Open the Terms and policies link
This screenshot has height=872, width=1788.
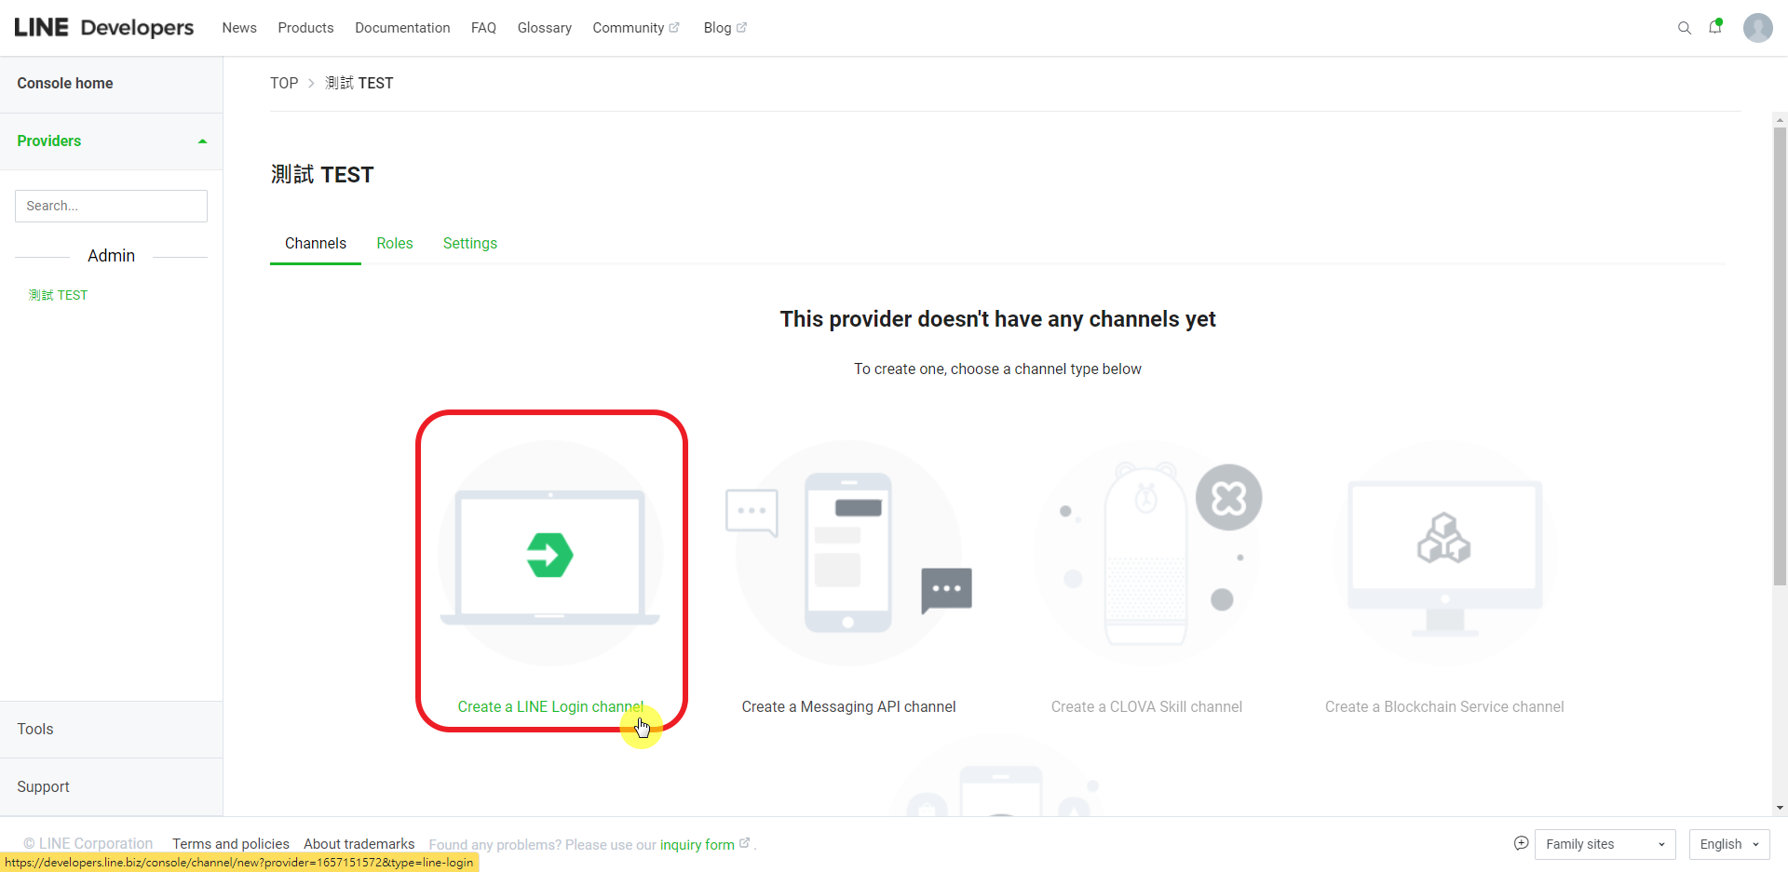[230, 844]
